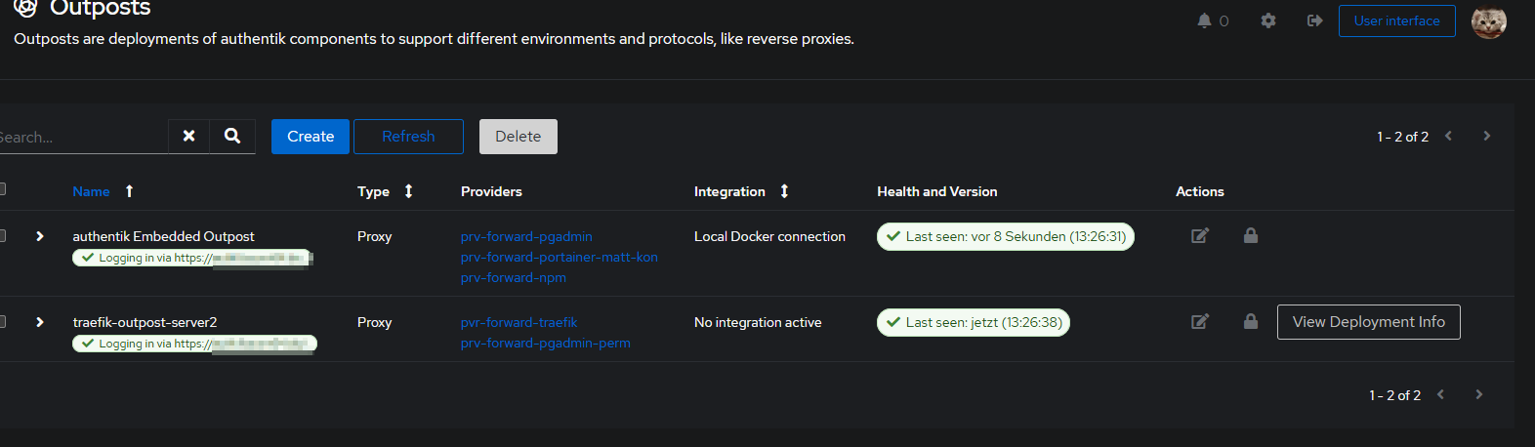Open settings via the gear icon

pyautogui.click(x=1268, y=20)
